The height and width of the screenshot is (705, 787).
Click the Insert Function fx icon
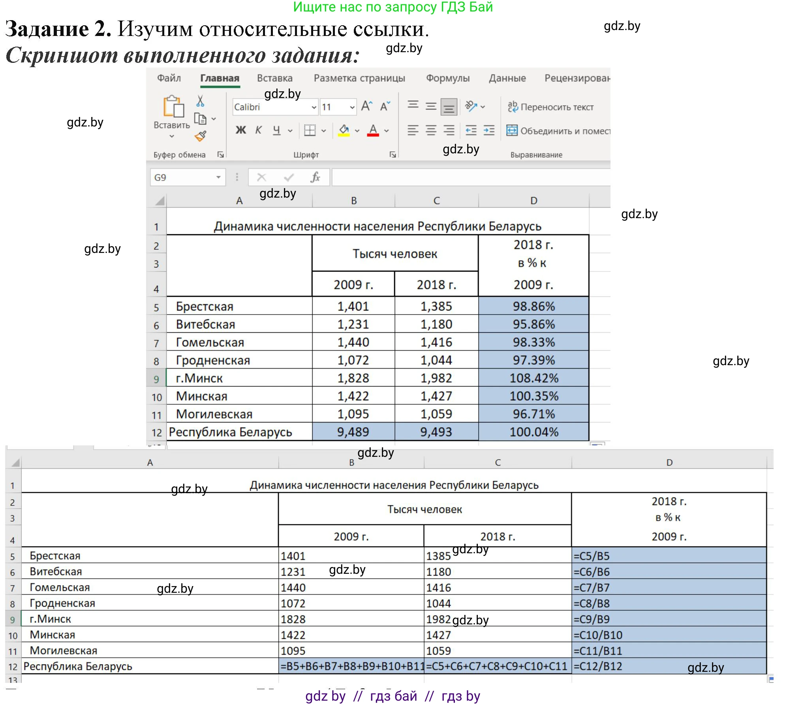pos(315,177)
